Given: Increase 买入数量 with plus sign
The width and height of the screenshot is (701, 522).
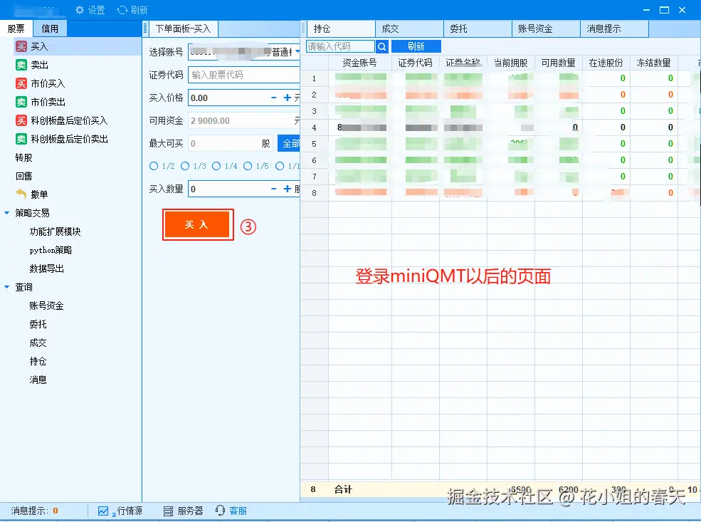Looking at the screenshot, I should point(287,189).
